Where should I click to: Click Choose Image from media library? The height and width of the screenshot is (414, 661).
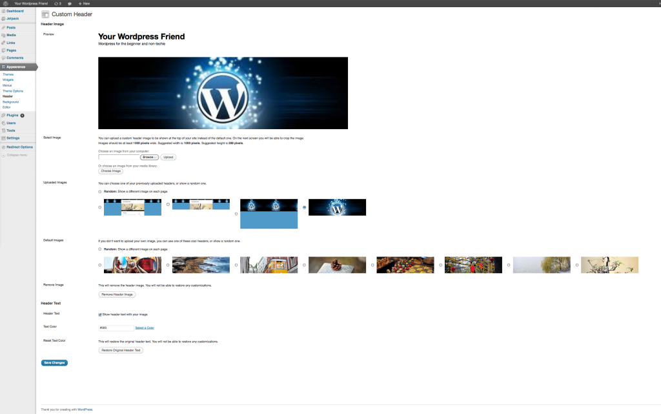click(x=111, y=171)
